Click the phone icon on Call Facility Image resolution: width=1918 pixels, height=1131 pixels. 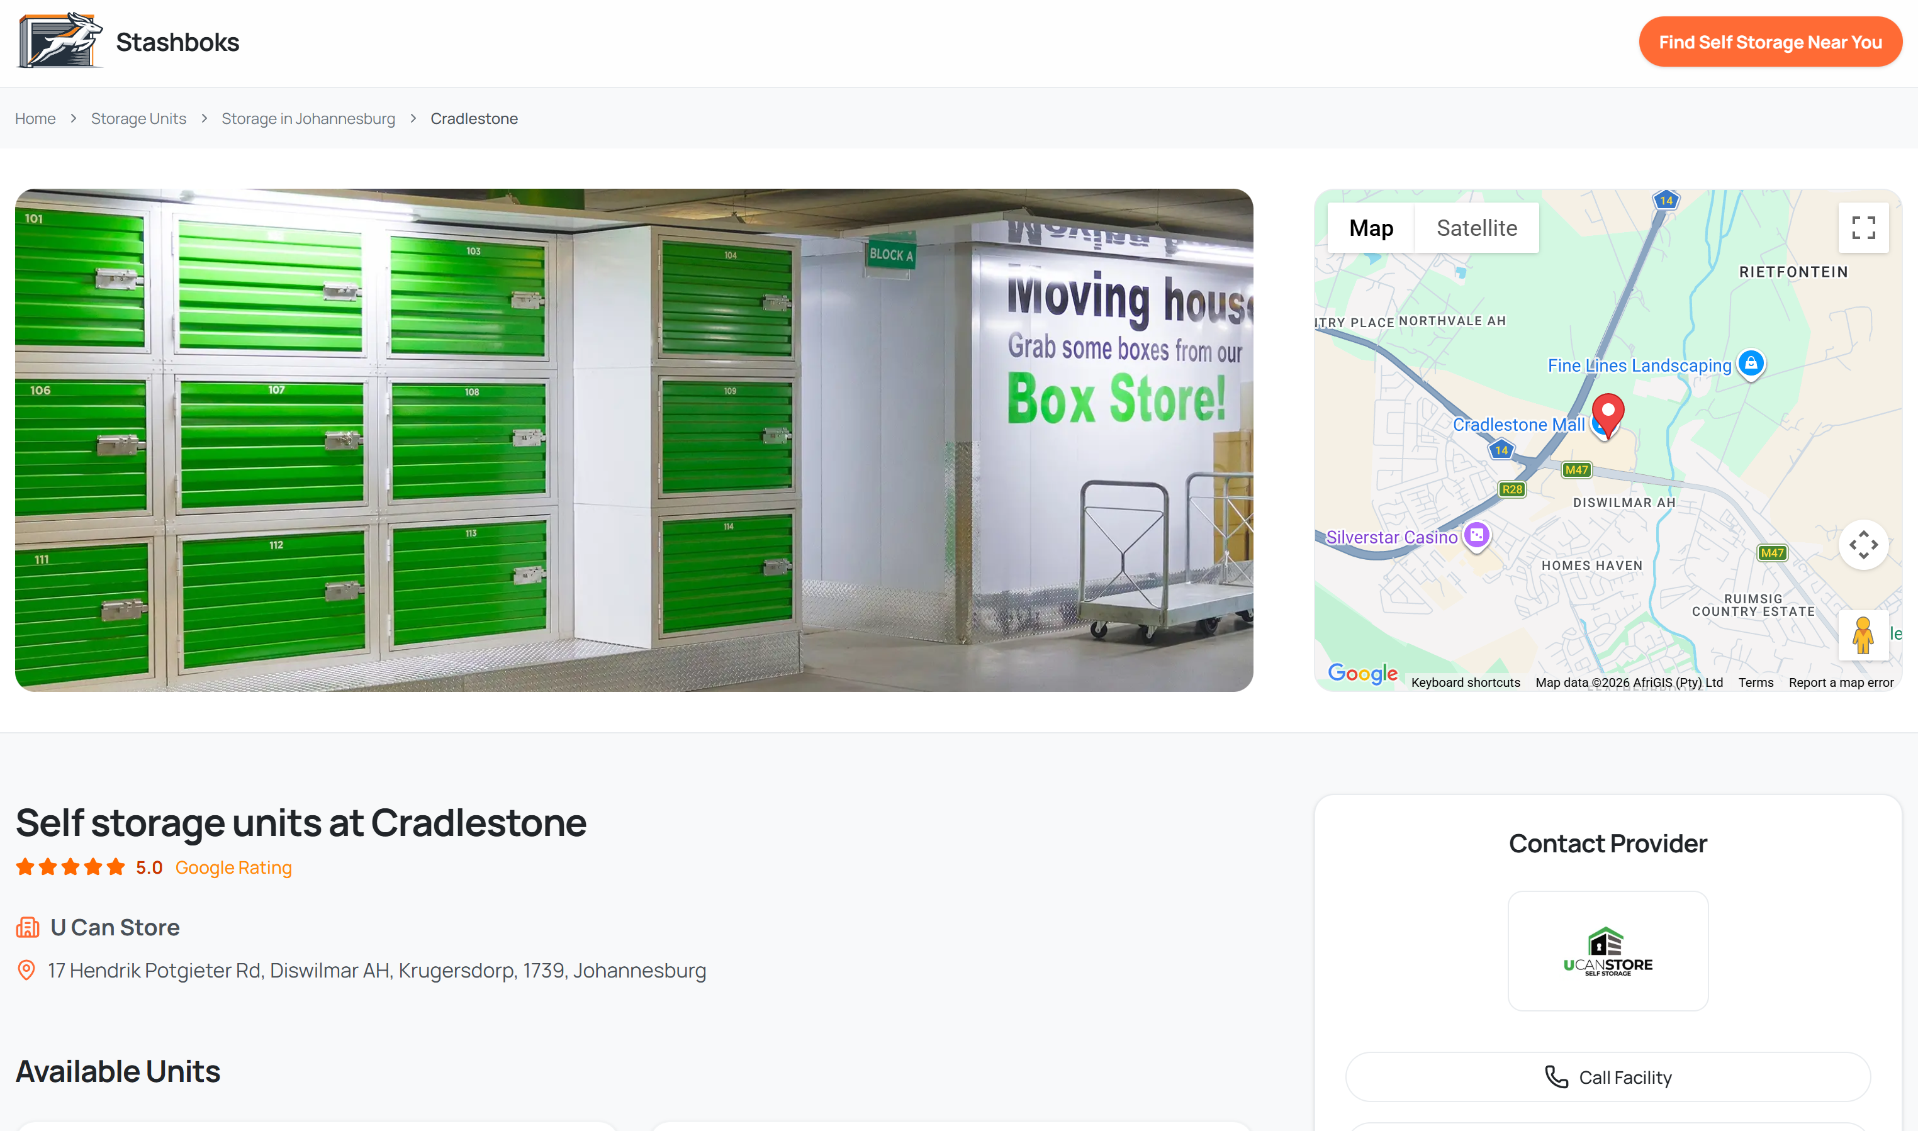point(1556,1077)
